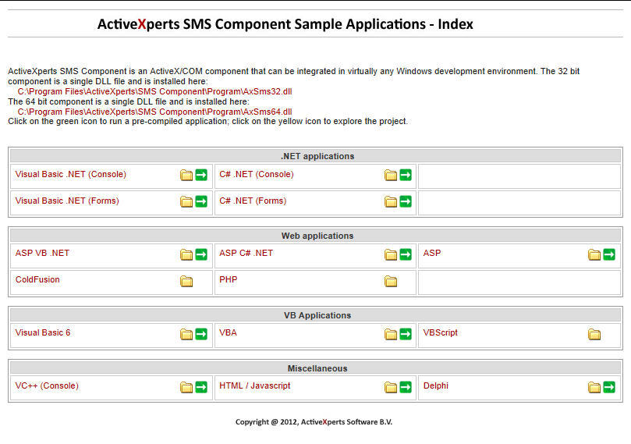Open the ColdFusion text link

(37, 280)
